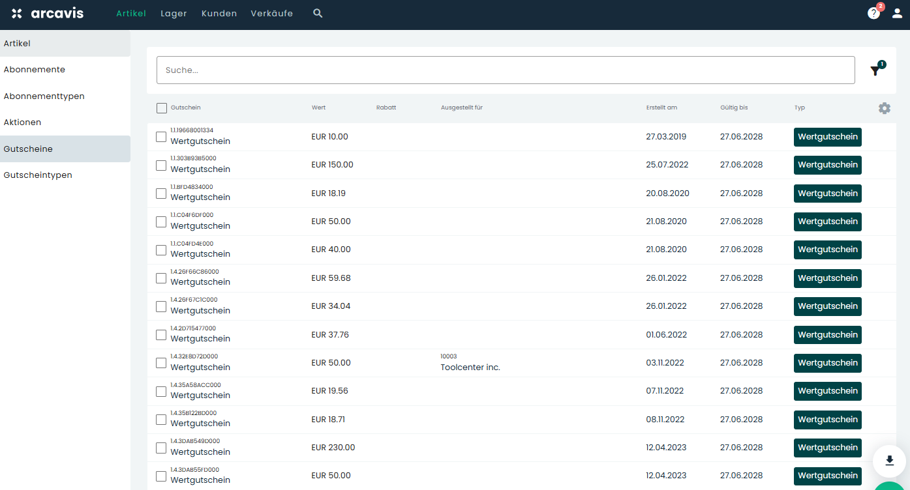
Task: Open the search magnifier in the top navigation
Action: [318, 13]
